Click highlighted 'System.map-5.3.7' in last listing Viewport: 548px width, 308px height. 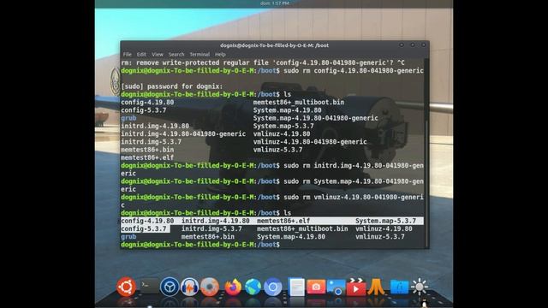[x=386, y=221]
